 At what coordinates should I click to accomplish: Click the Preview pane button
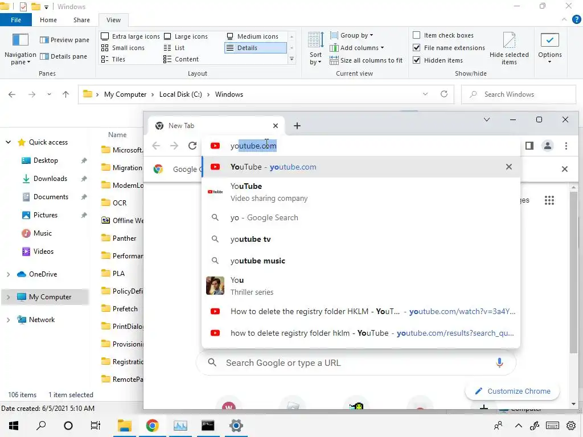64,40
